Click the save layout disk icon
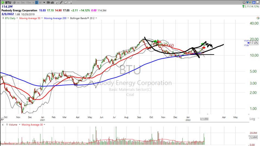 [258, 2]
